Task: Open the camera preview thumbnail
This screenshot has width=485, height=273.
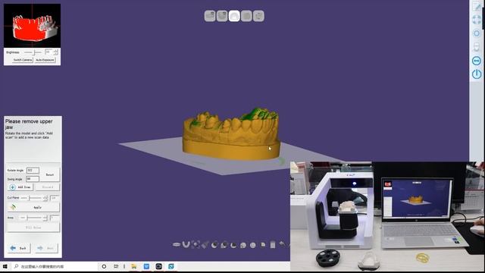Action: pos(32,26)
